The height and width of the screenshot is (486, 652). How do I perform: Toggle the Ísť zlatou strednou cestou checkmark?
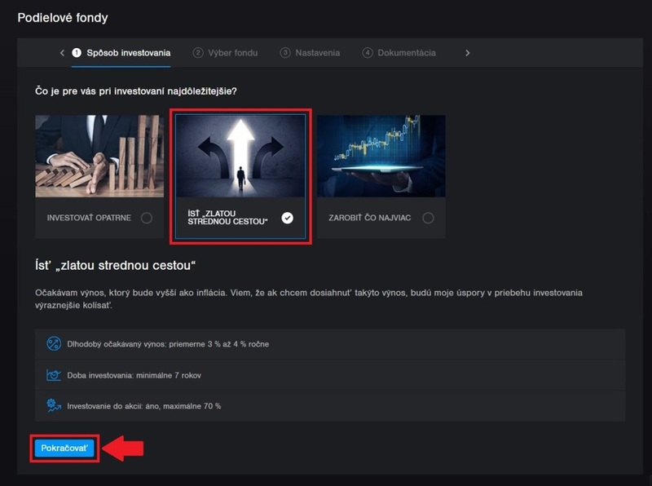(x=287, y=218)
